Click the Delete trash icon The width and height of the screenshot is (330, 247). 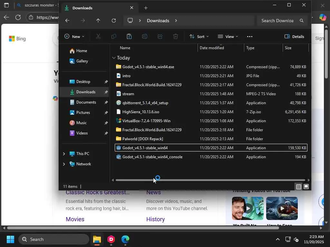click(176, 36)
